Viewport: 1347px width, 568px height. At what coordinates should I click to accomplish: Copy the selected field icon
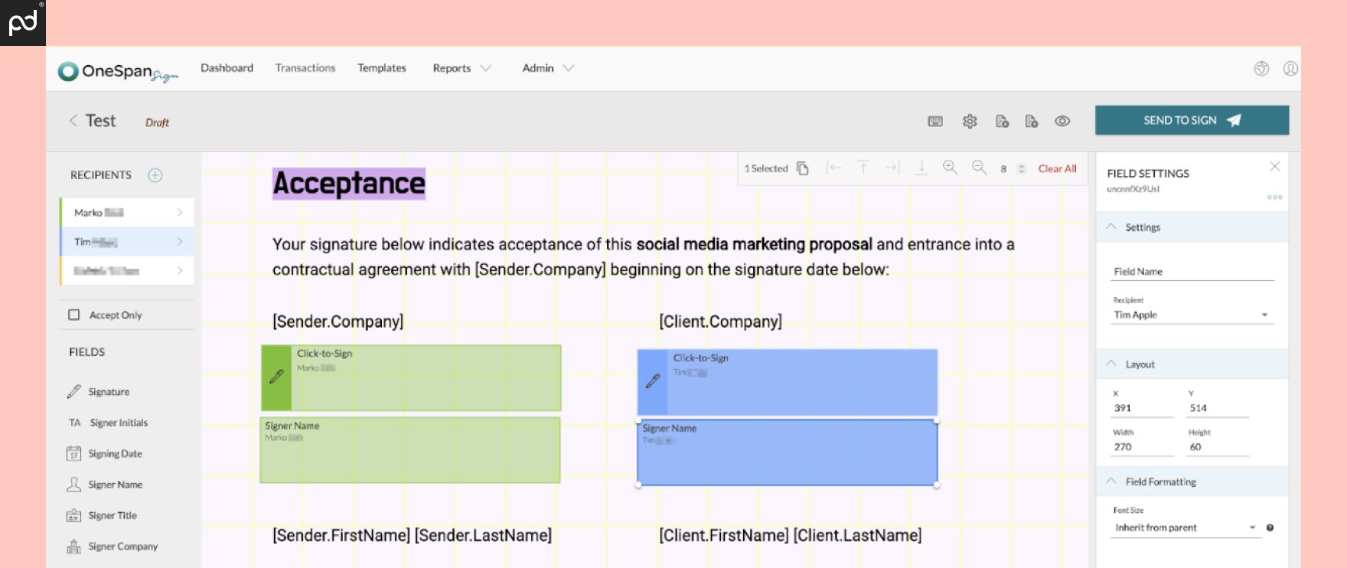point(802,168)
